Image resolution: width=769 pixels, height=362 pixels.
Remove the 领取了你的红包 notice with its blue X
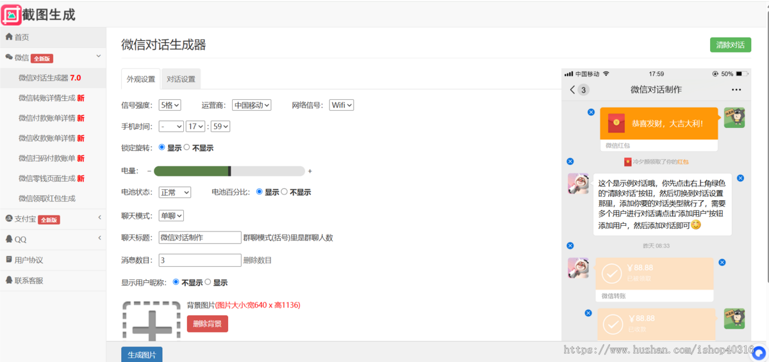click(570, 161)
